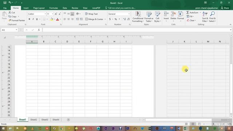Open Find & Select

coord(212,17)
